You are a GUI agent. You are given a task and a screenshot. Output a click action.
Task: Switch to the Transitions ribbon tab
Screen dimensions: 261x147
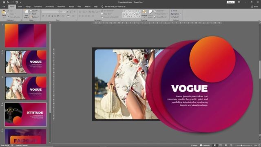38,7
